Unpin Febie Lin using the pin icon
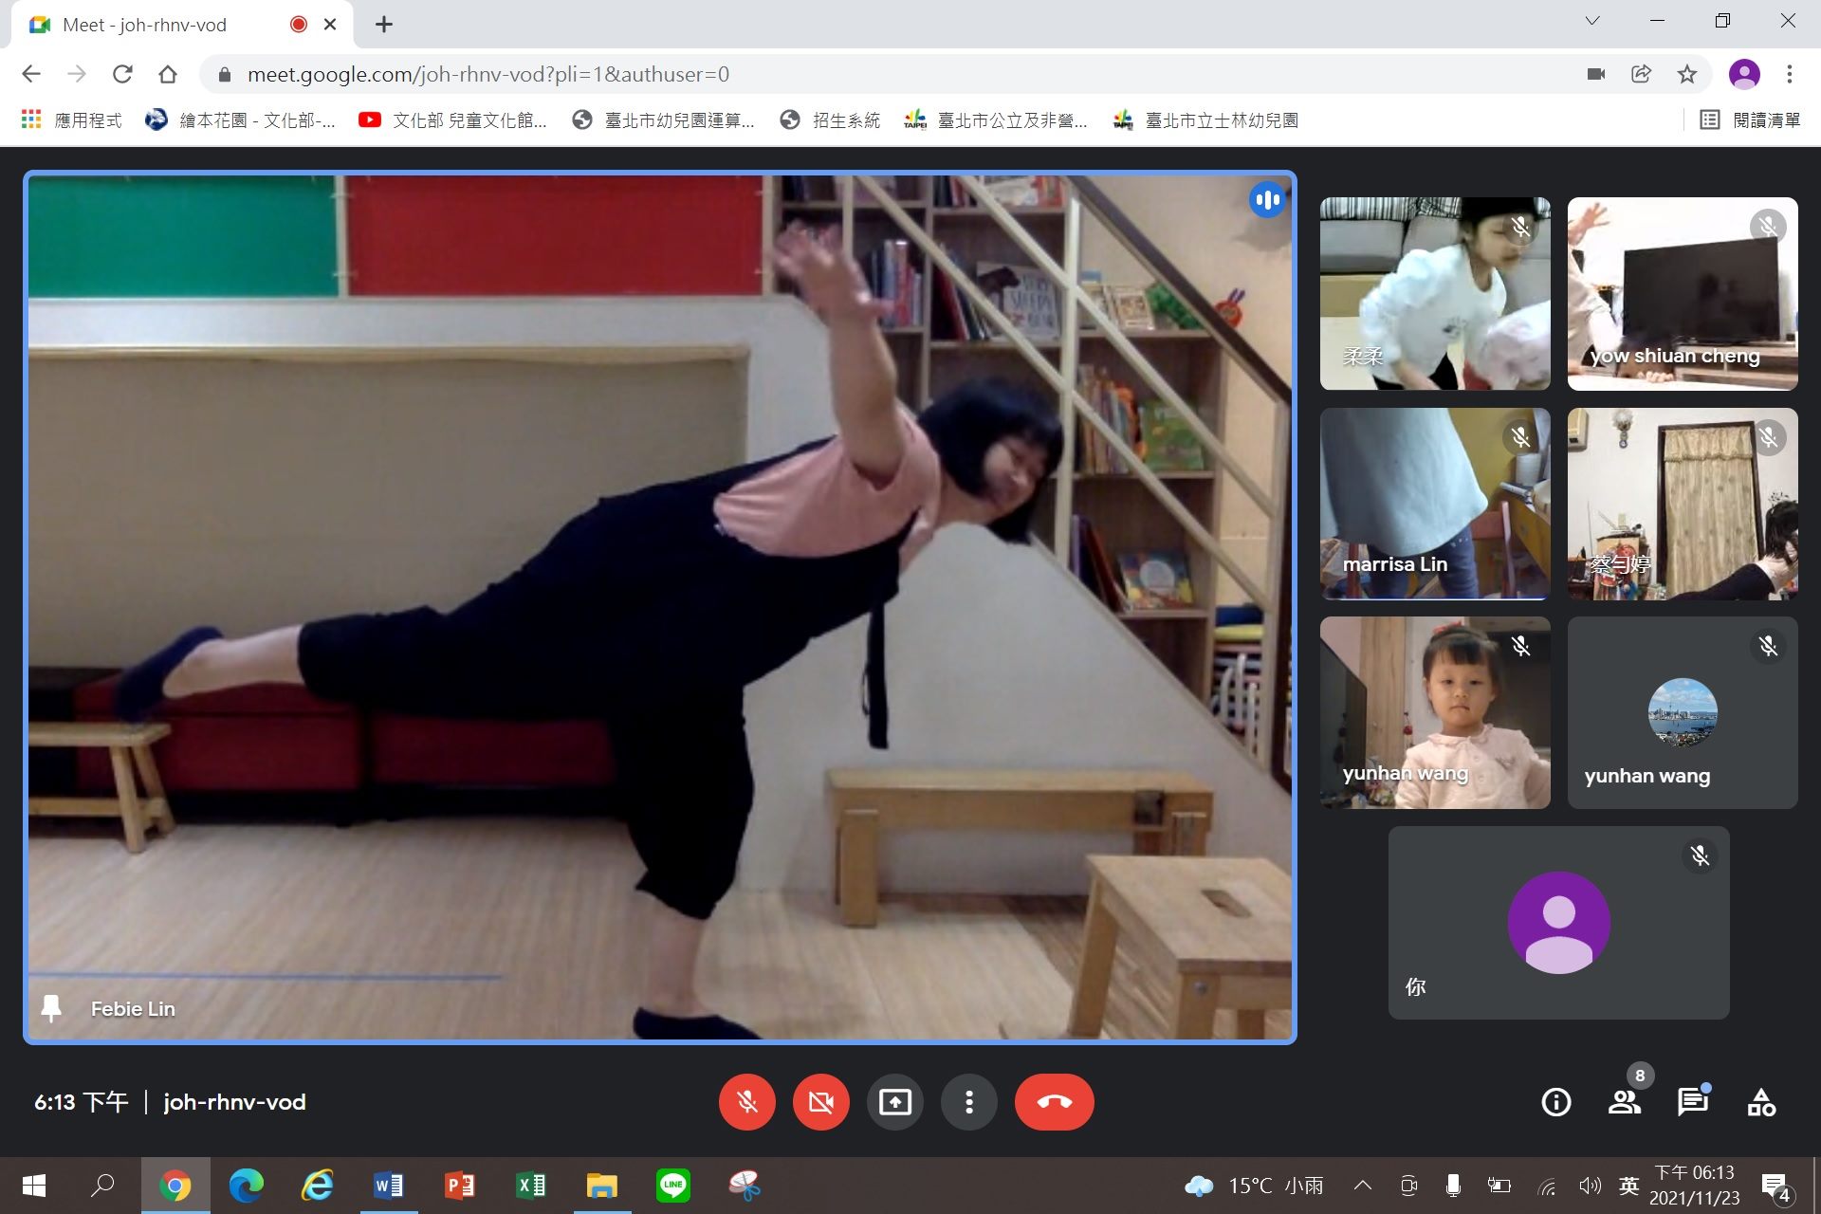This screenshot has height=1214, width=1821. (x=51, y=1008)
